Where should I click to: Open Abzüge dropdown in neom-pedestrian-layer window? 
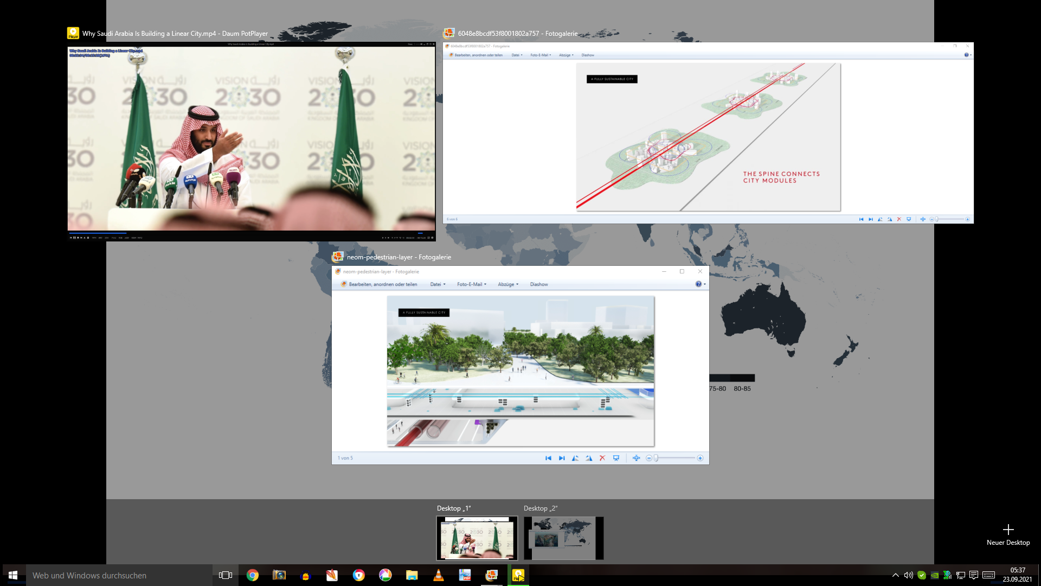click(508, 284)
